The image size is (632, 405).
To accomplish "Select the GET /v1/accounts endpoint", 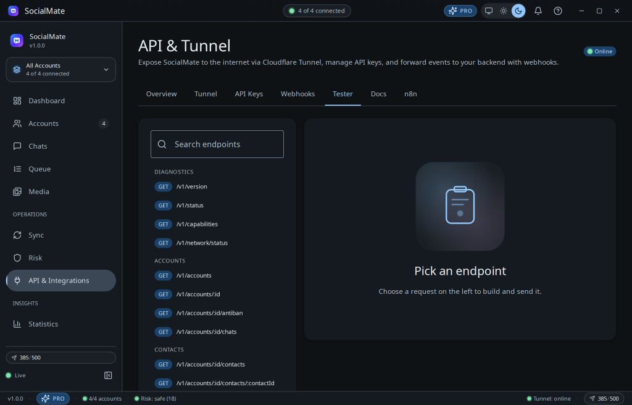I will (x=217, y=275).
